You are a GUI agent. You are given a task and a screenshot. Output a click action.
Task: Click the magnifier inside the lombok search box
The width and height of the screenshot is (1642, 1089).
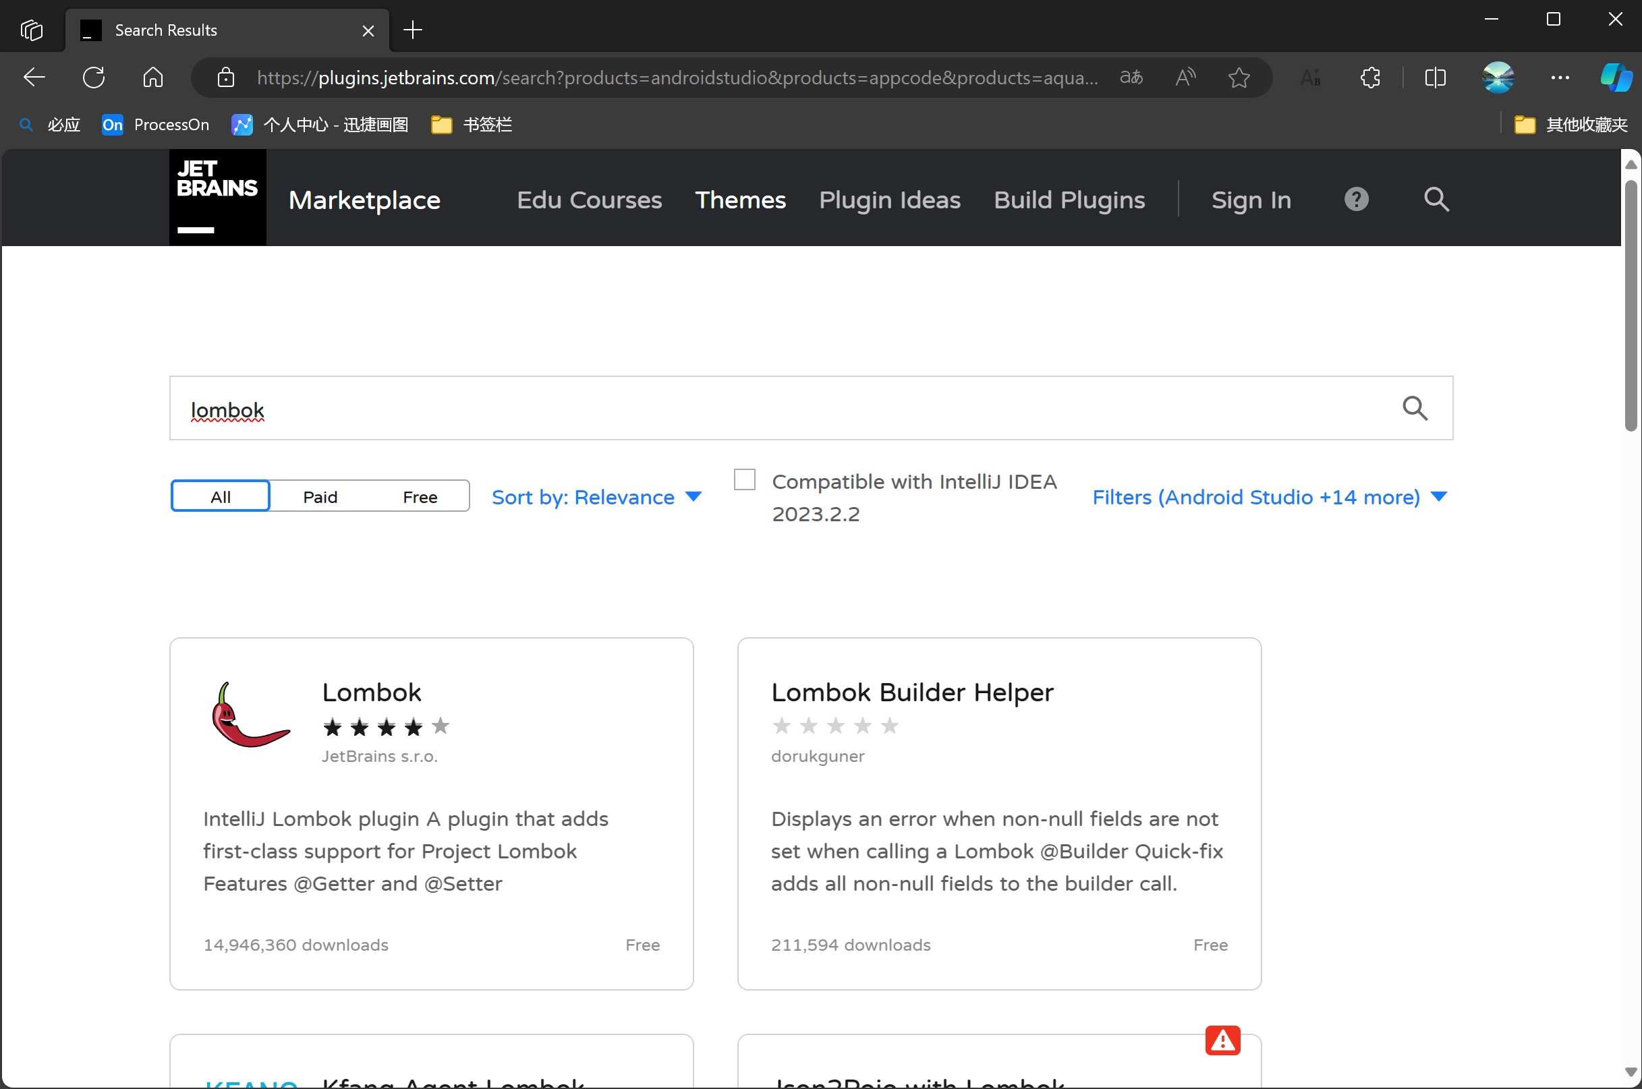pyautogui.click(x=1414, y=409)
